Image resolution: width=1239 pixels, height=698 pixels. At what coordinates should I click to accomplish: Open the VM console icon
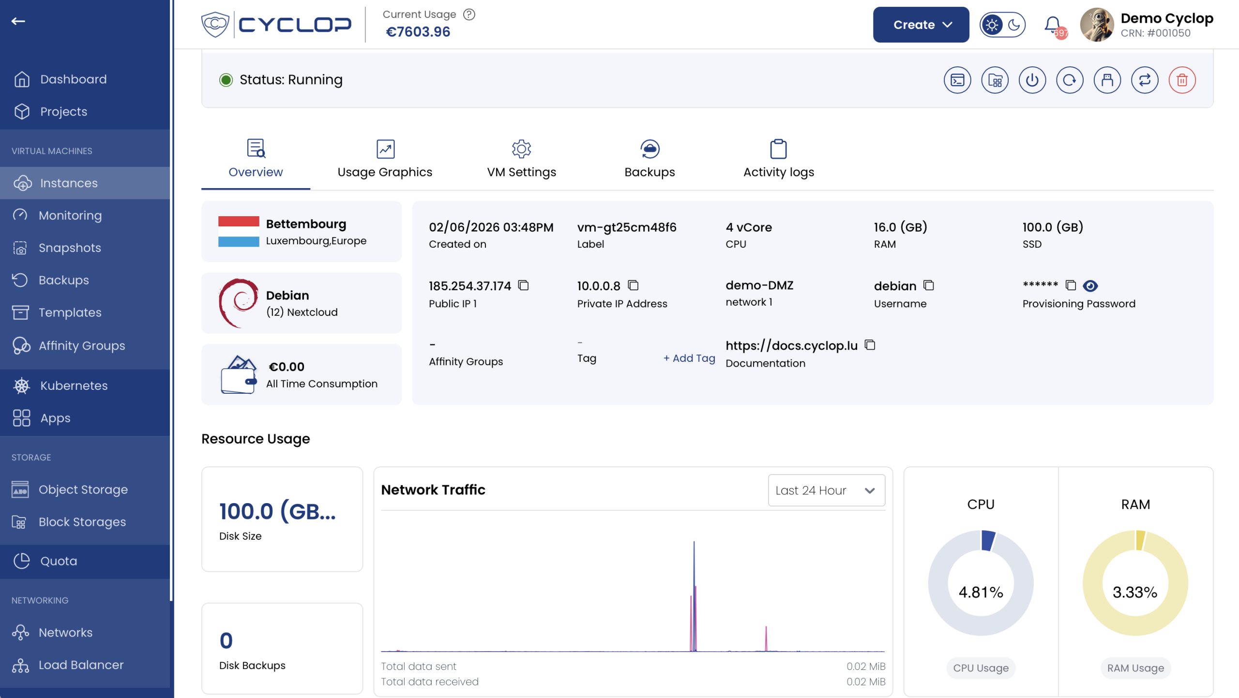(x=957, y=80)
